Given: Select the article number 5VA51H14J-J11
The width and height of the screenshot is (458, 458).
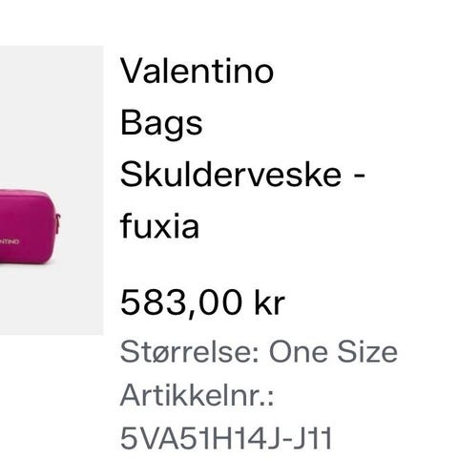Looking at the screenshot, I should (x=226, y=438).
